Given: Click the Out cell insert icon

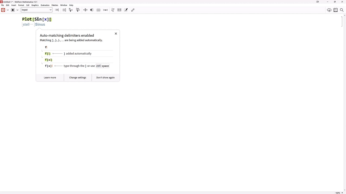Looking at the screenshot, I should tap(78, 10).
